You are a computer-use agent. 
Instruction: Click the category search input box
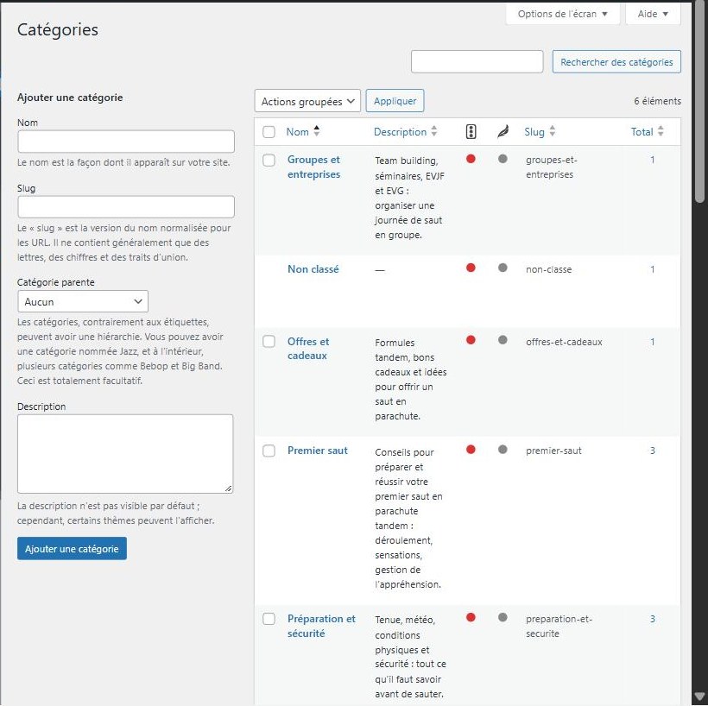point(477,62)
